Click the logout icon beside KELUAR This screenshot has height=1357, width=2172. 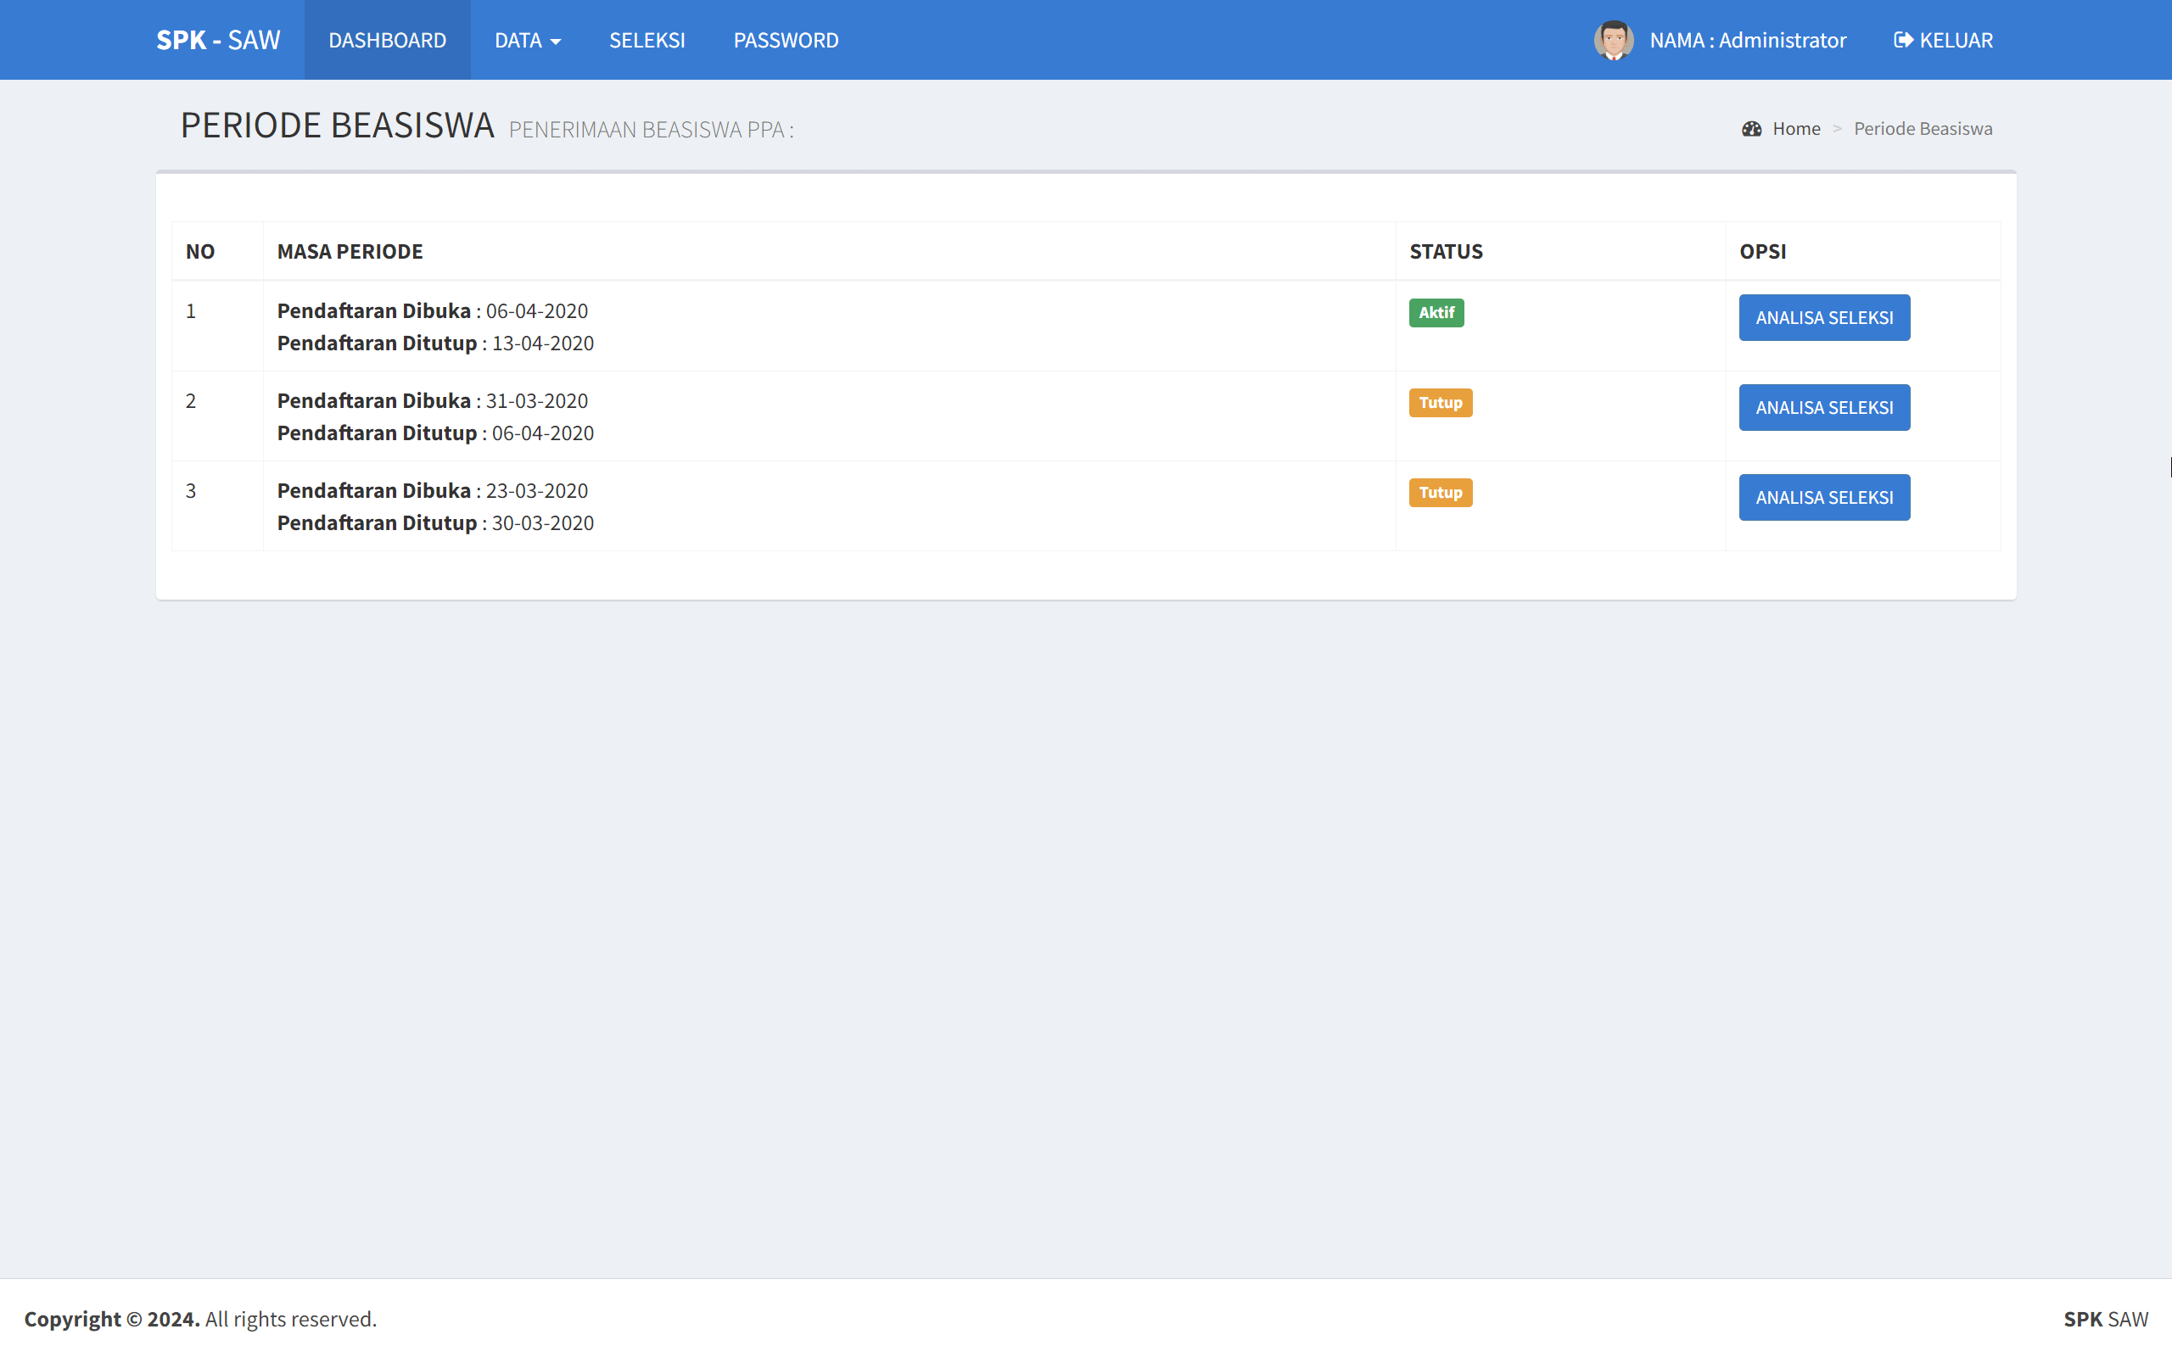point(1904,40)
